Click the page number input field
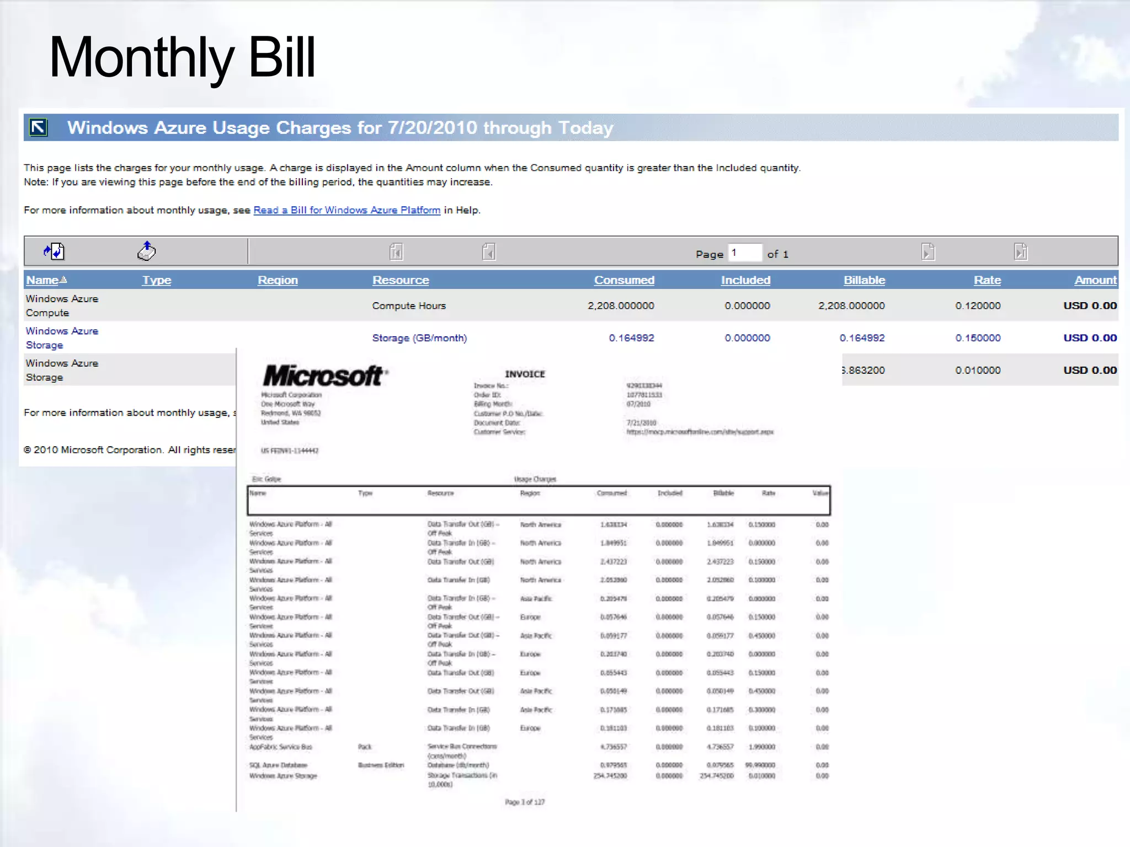The height and width of the screenshot is (847, 1130). (x=745, y=253)
